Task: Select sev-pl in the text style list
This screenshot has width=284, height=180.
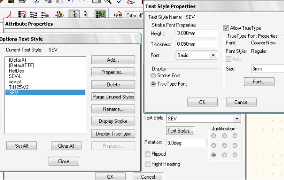Action: (x=45, y=82)
